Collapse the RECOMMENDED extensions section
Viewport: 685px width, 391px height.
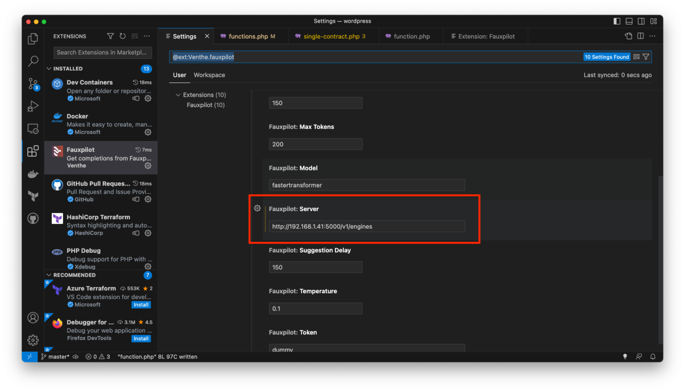point(49,275)
